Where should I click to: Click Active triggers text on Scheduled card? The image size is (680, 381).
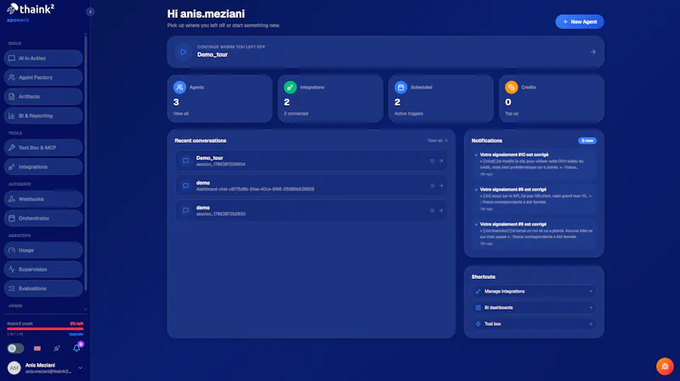tap(409, 114)
